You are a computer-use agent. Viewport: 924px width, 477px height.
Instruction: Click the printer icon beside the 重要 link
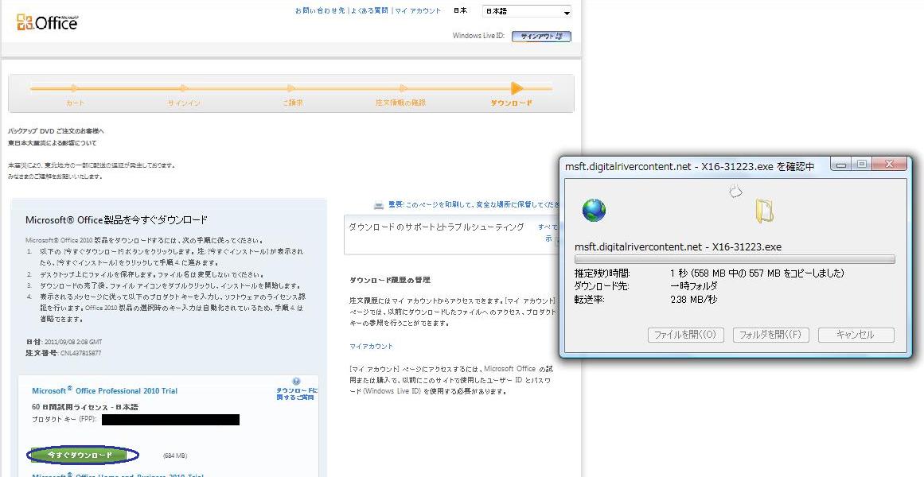tap(379, 205)
